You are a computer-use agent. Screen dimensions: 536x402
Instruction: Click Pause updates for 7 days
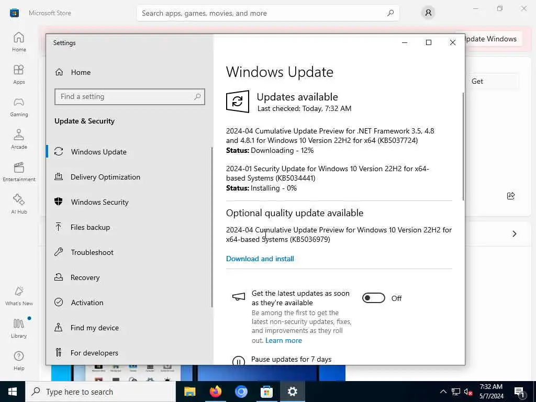tap(291, 359)
